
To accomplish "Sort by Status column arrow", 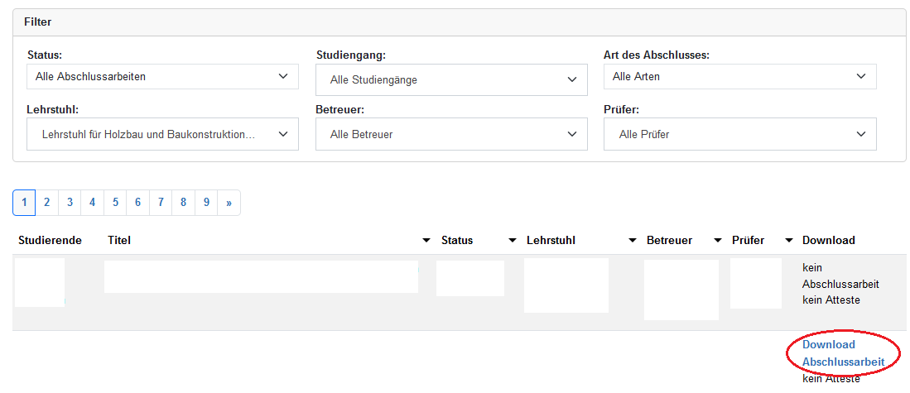I will 513,241.
